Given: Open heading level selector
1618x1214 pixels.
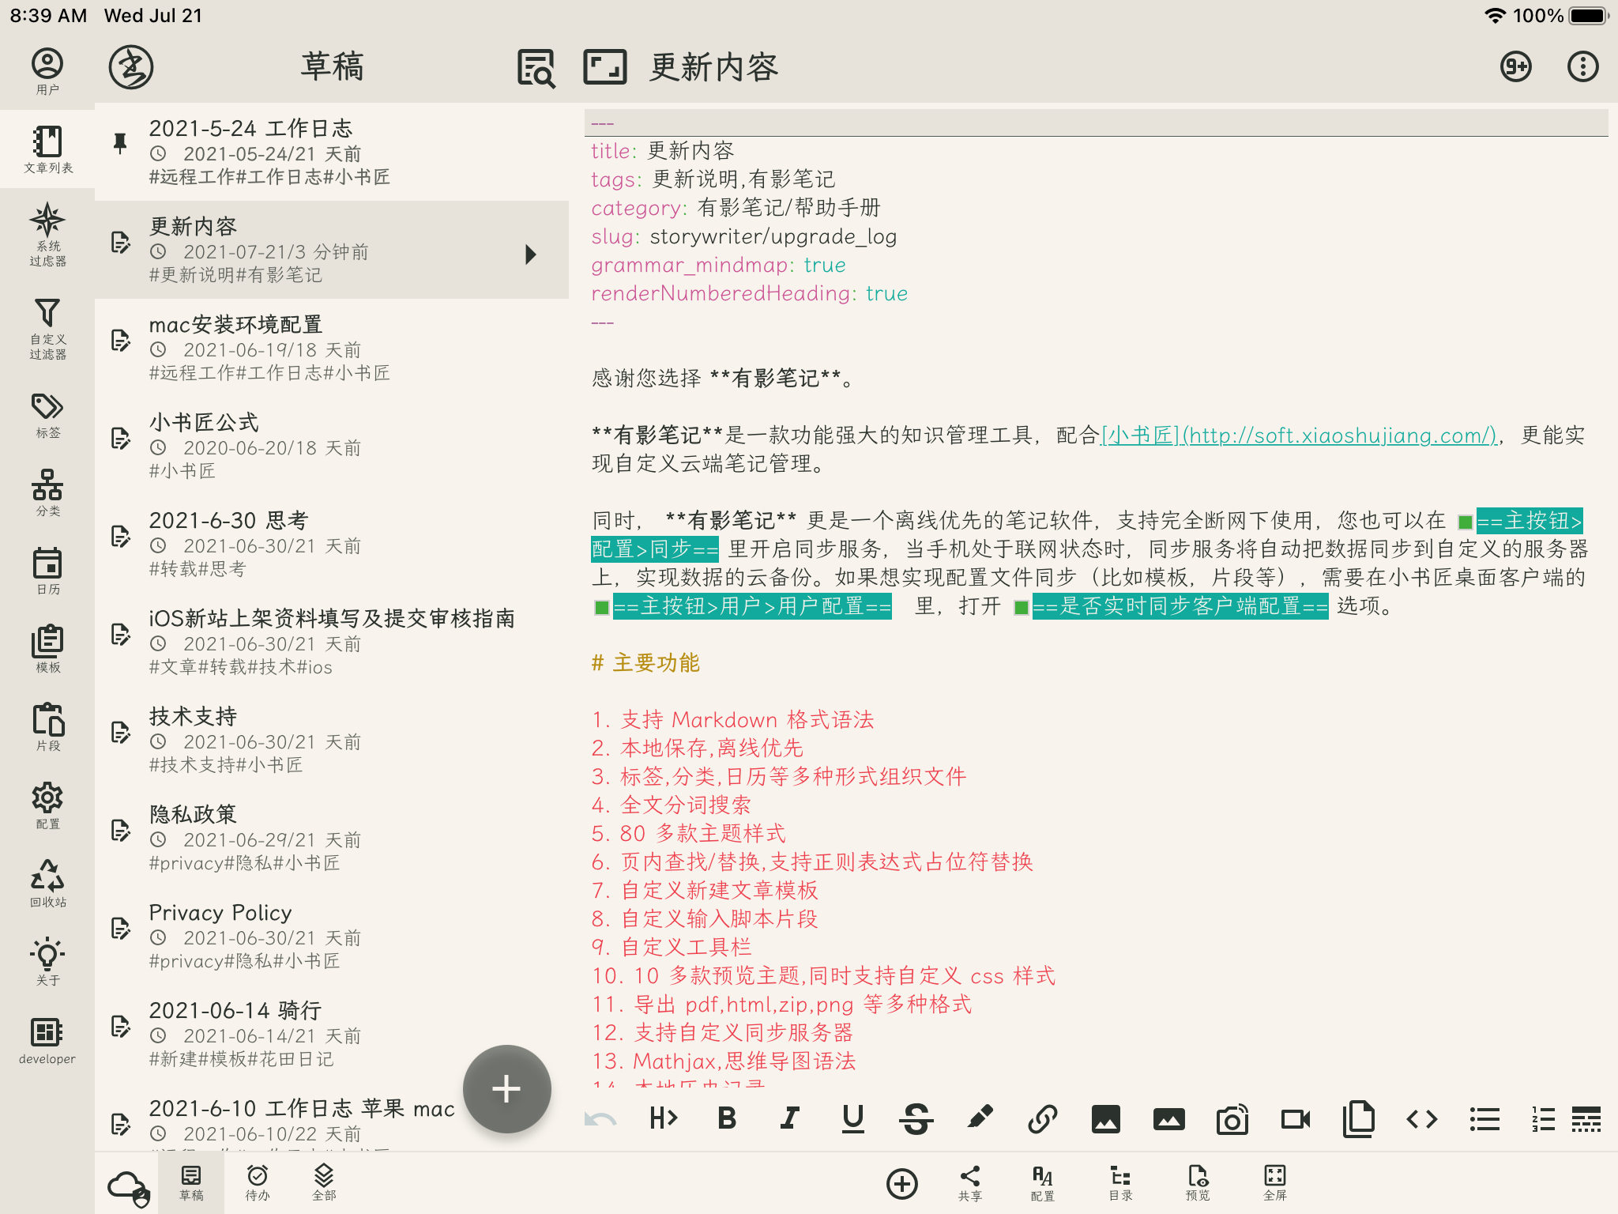Looking at the screenshot, I should coord(664,1118).
